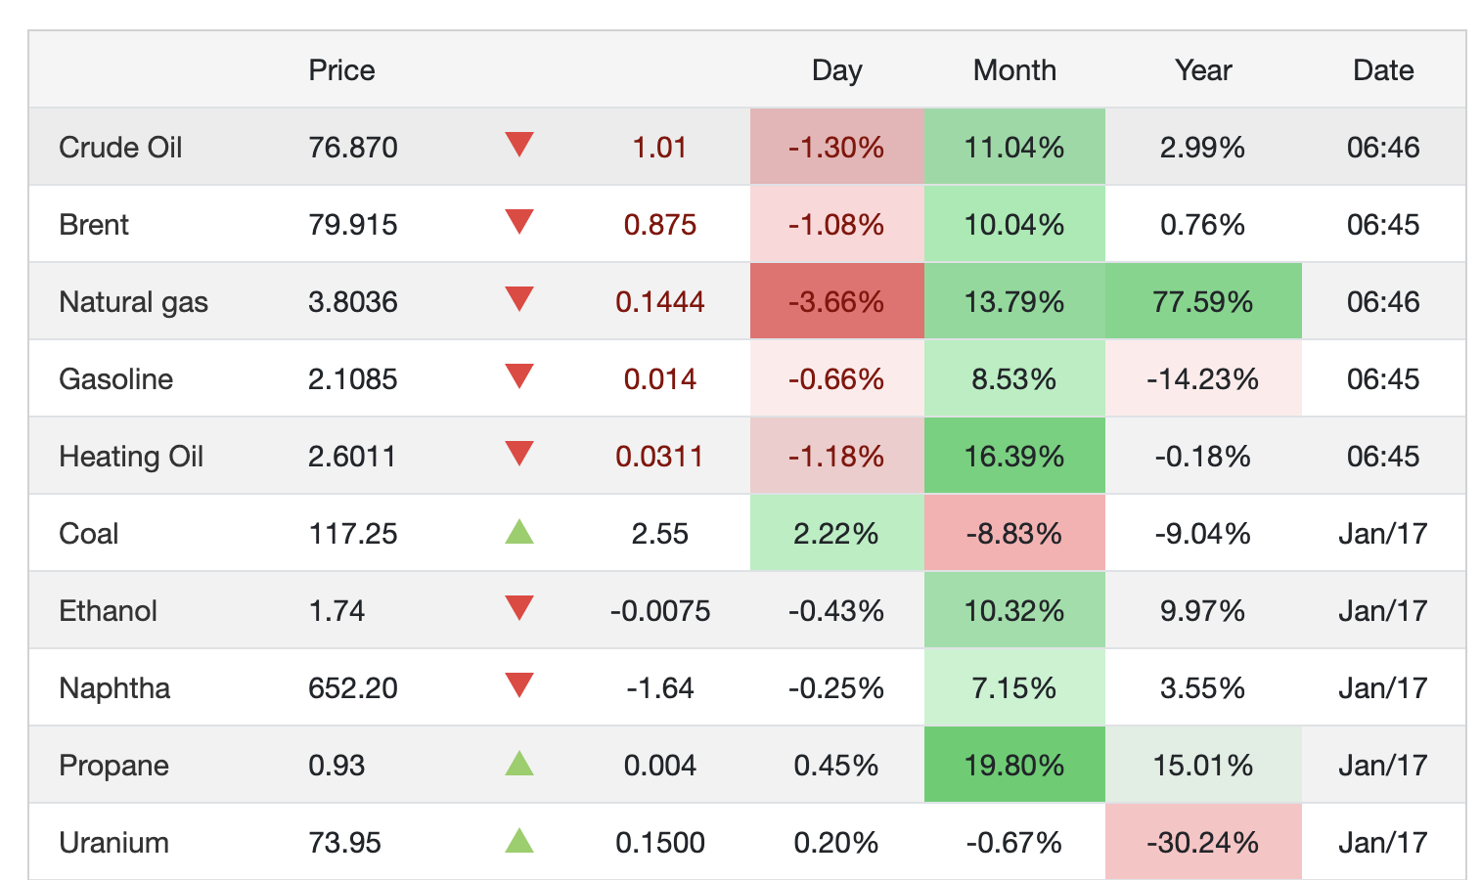Click the red down arrow in Ethanol row

pyautogui.click(x=519, y=608)
